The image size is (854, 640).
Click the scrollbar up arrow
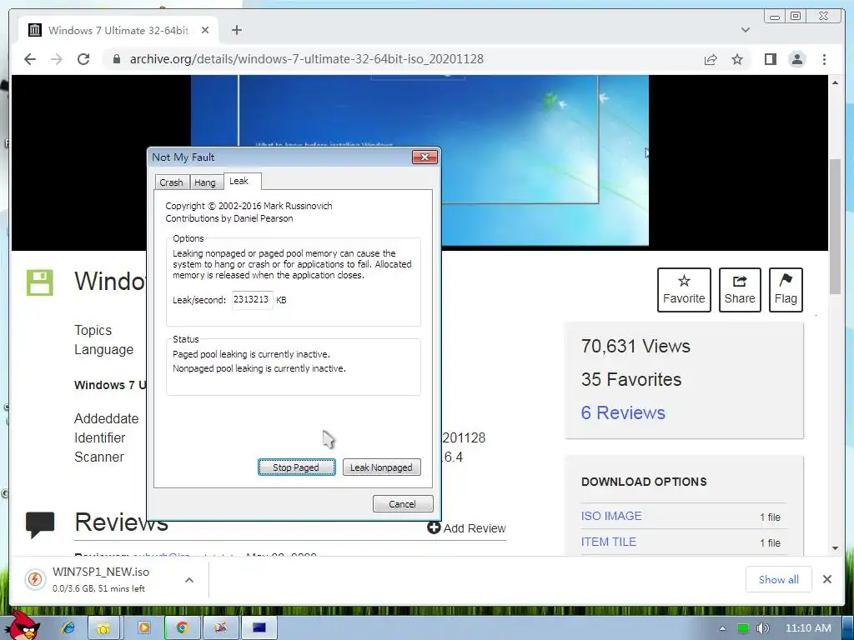835,82
